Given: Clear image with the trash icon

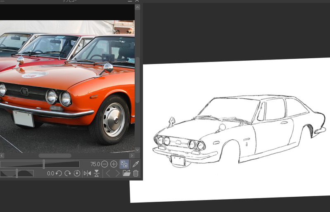Looking at the screenshot, I should (136, 173).
